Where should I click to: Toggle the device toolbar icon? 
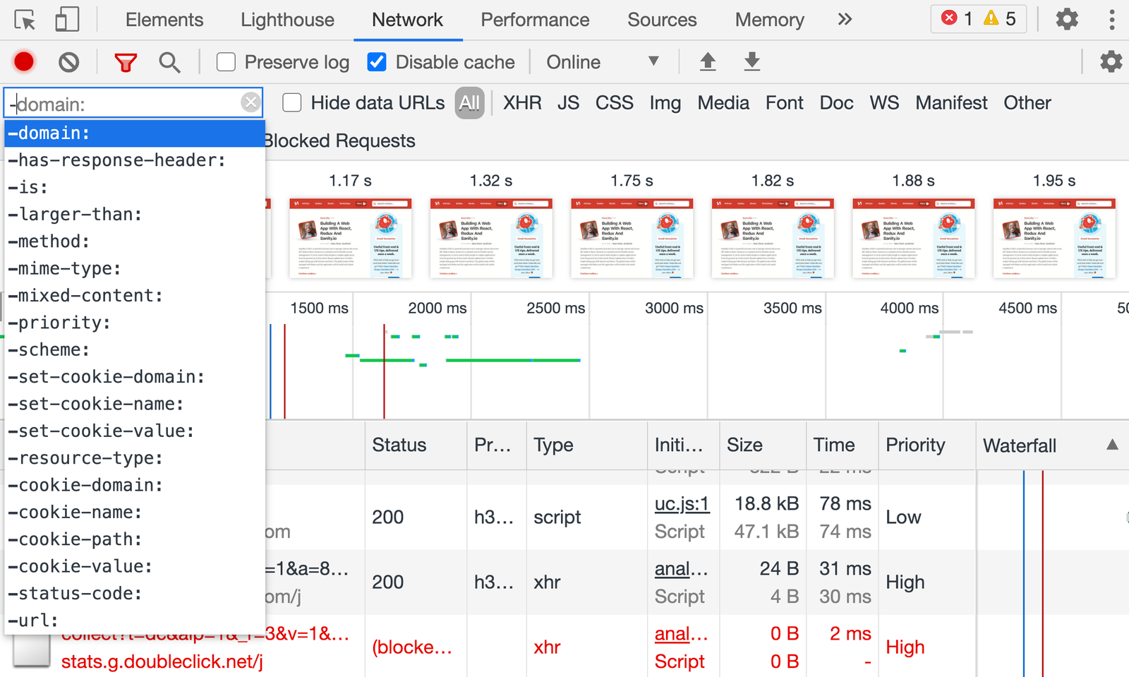pyautogui.click(x=67, y=20)
